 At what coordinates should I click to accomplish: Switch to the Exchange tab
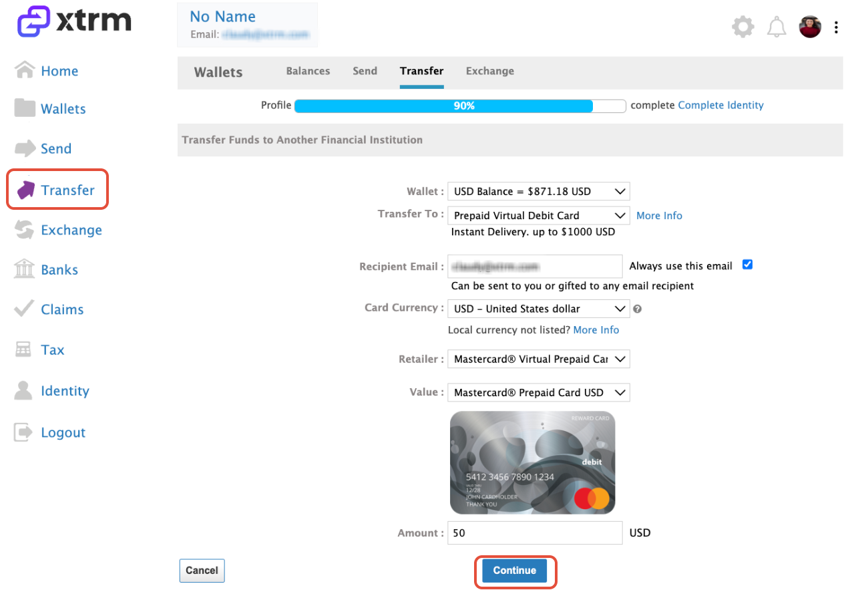490,71
